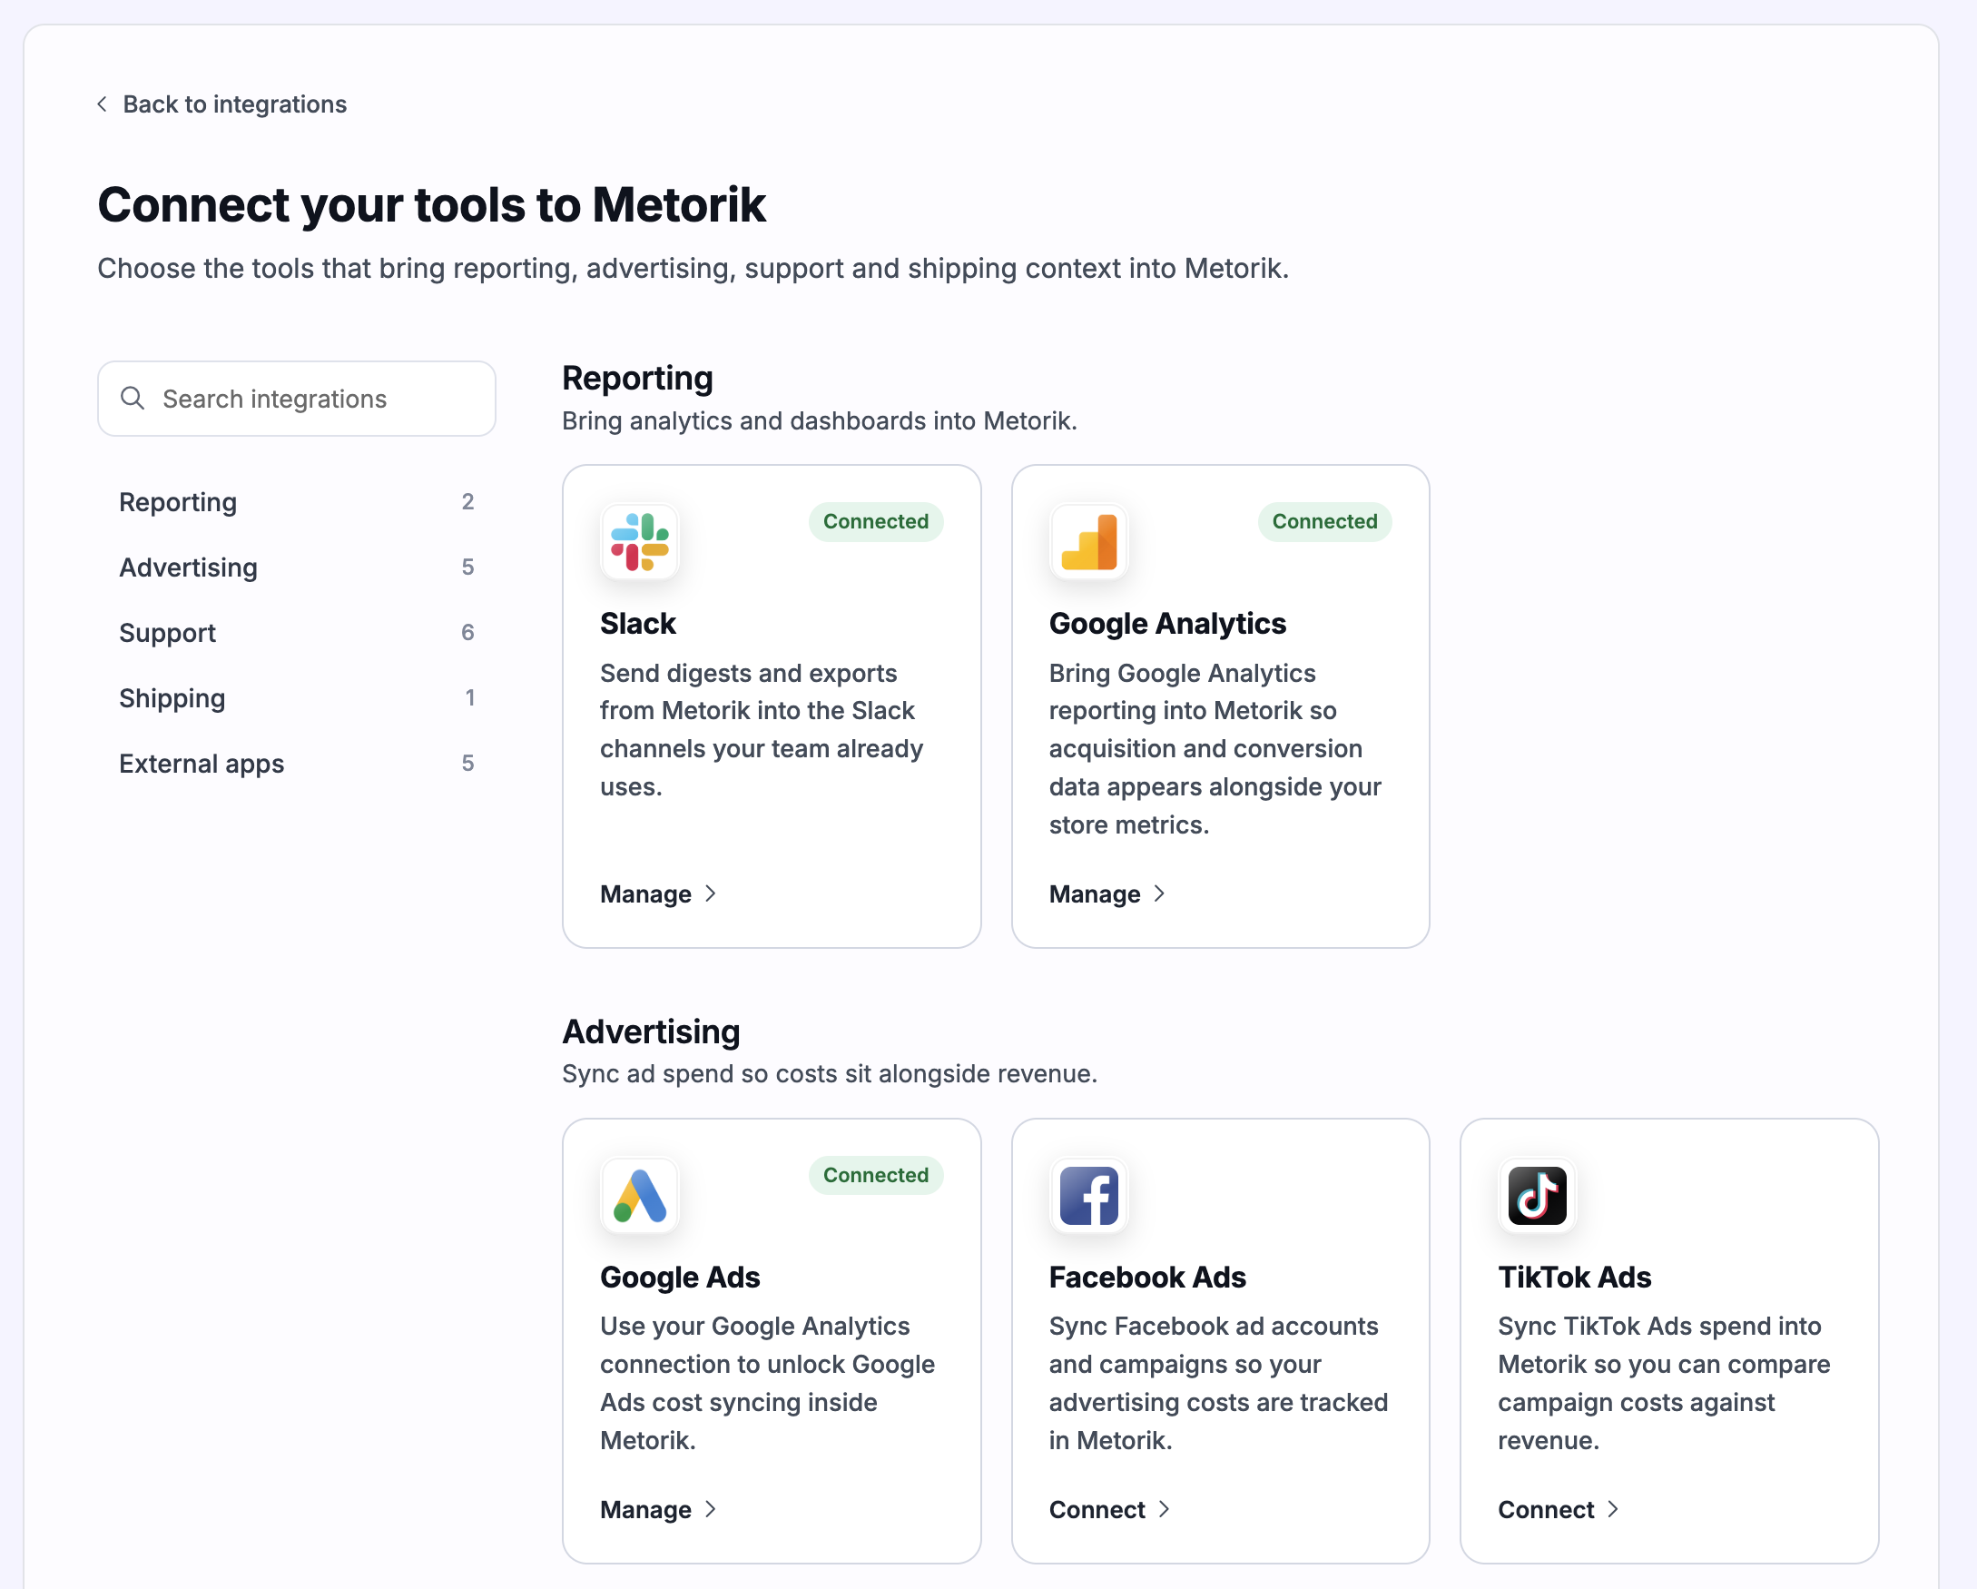Click the Google Analytics logo icon
1977x1589 pixels.
(x=1088, y=541)
